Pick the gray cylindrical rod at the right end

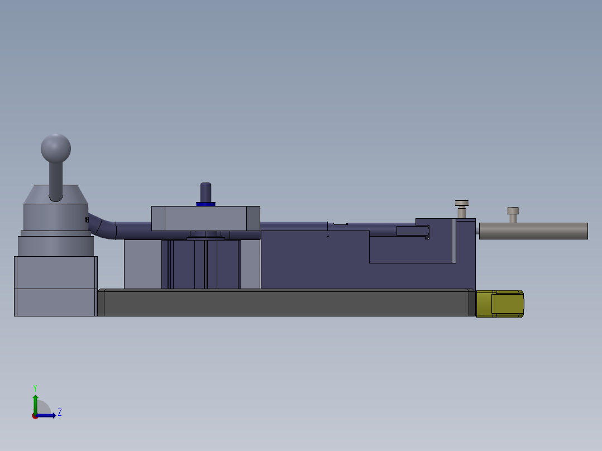(533, 231)
